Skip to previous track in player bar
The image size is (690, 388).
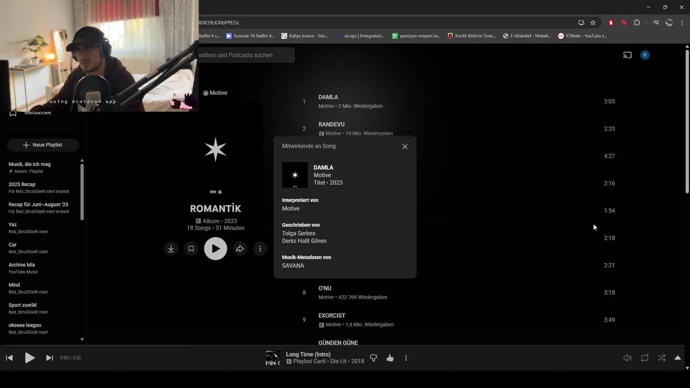tap(9, 358)
